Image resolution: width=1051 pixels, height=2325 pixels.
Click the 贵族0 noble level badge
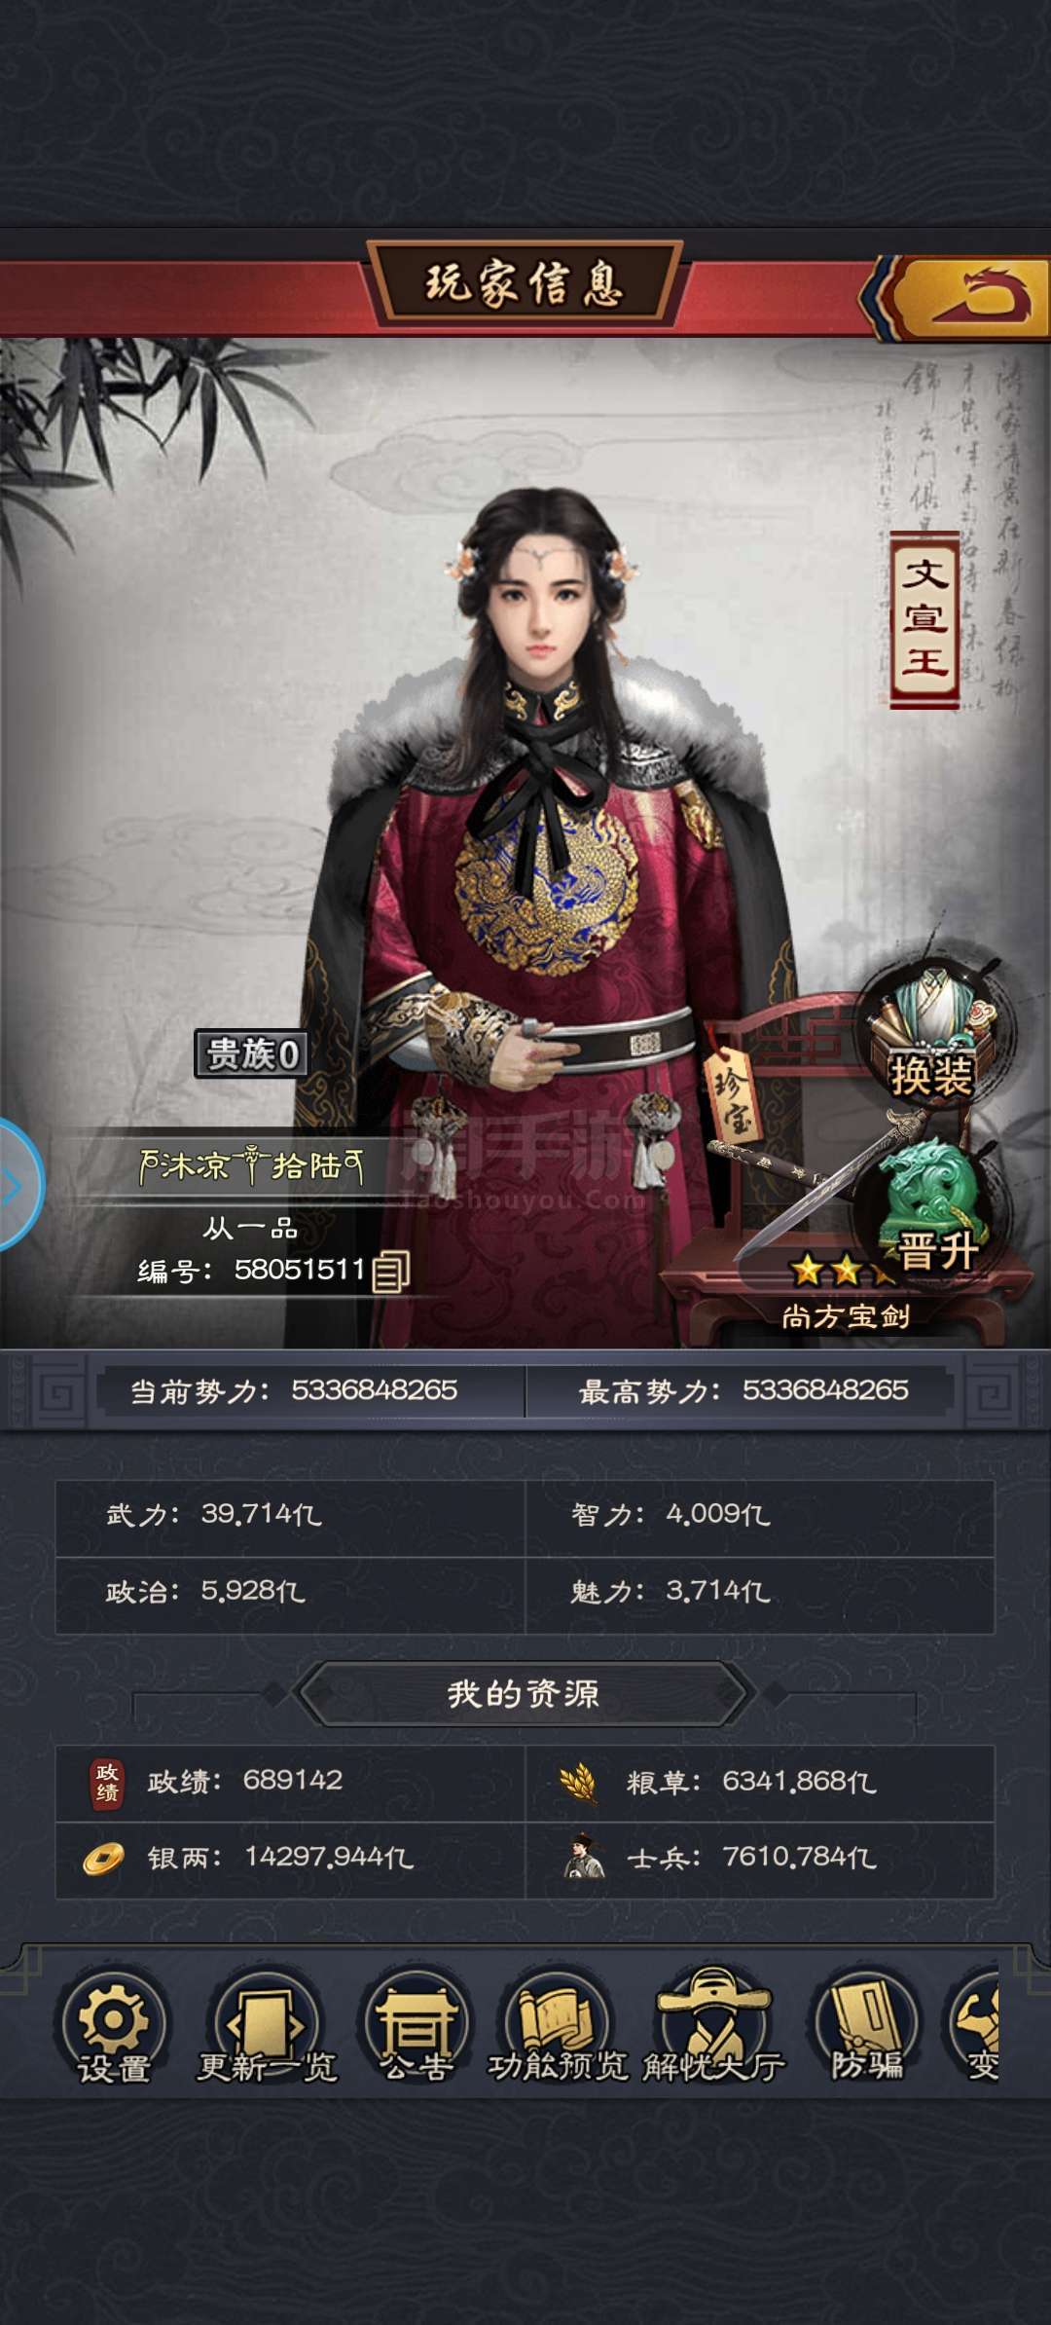[252, 1054]
